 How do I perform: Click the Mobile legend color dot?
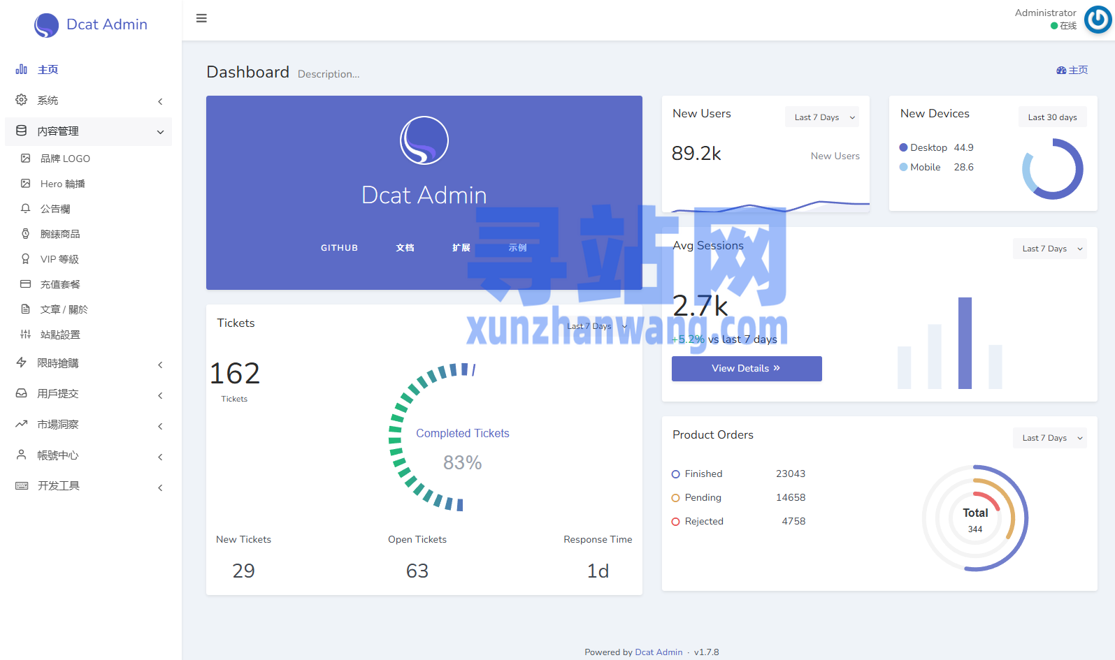point(903,167)
